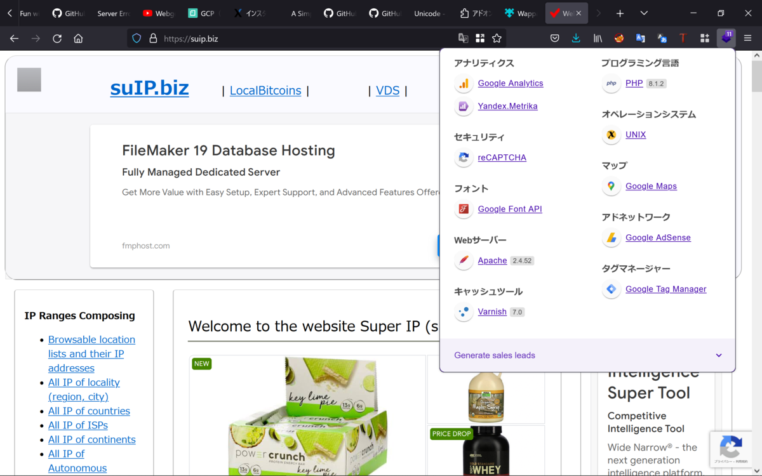The width and height of the screenshot is (762, 476).
Task: Switch to the Fun w tab
Action: coord(29,13)
